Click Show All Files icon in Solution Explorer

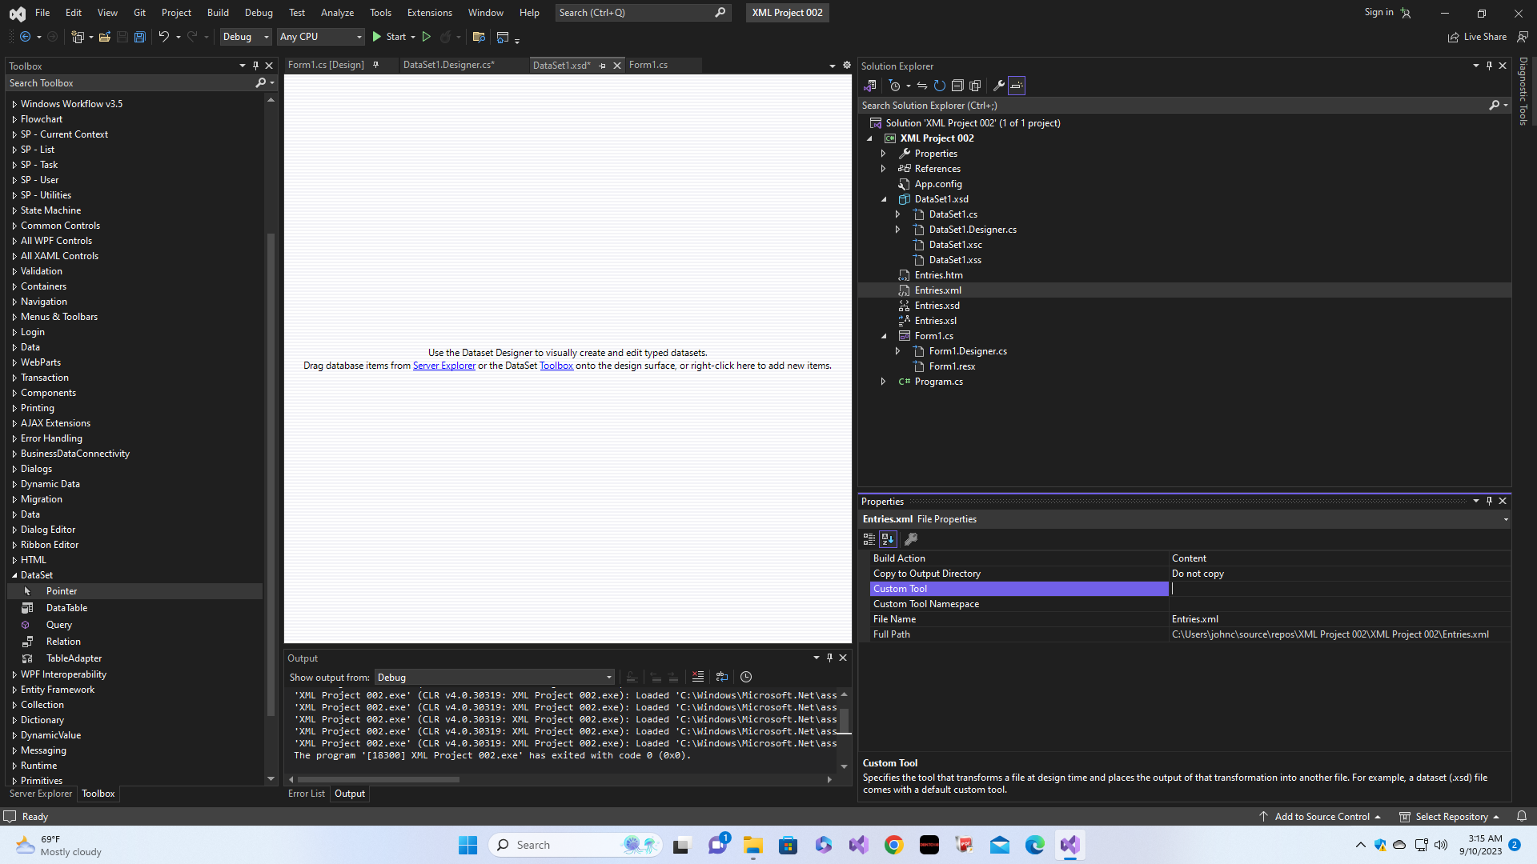click(975, 86)
